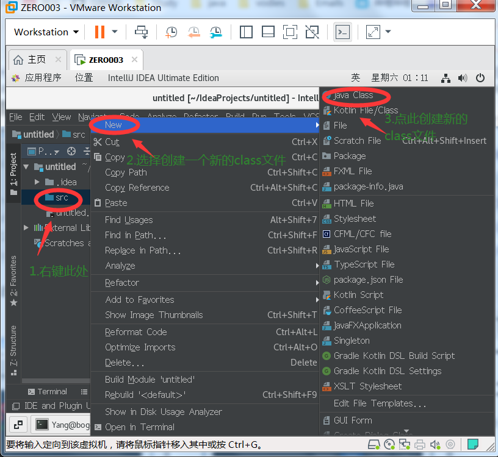Screen dimensions: 498x457
Task: Select Cut in the context menu
Action: coord(205,142)
